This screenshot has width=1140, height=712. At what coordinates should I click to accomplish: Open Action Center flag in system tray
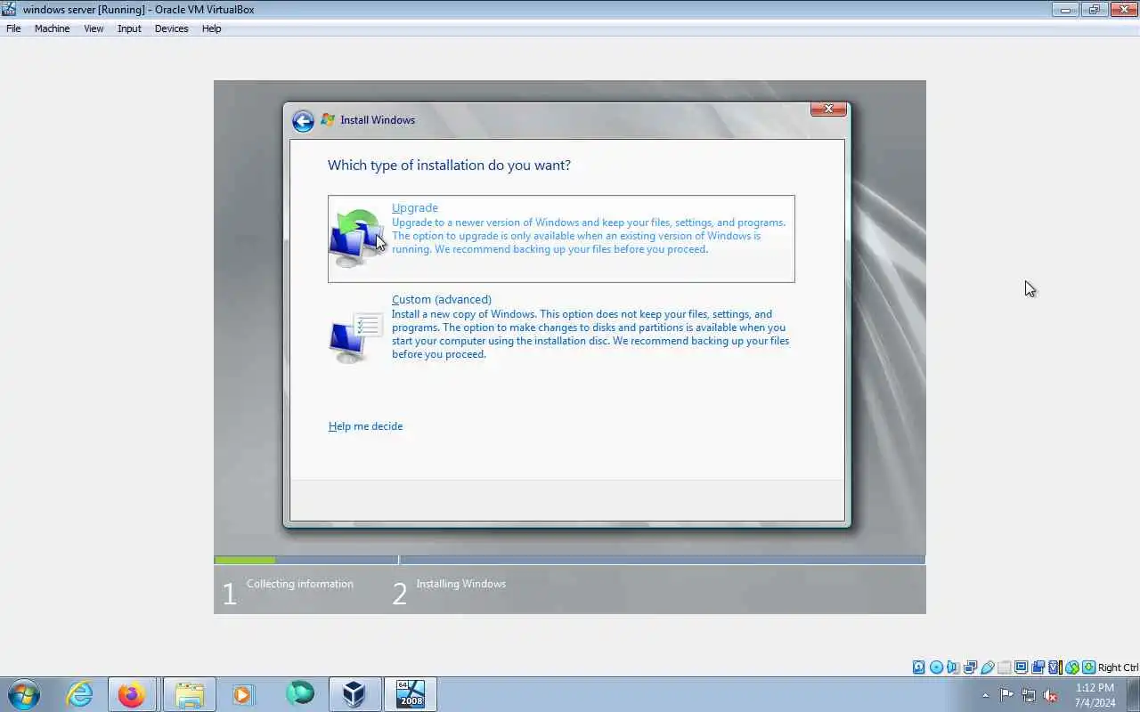click(x=1006, y=695)
